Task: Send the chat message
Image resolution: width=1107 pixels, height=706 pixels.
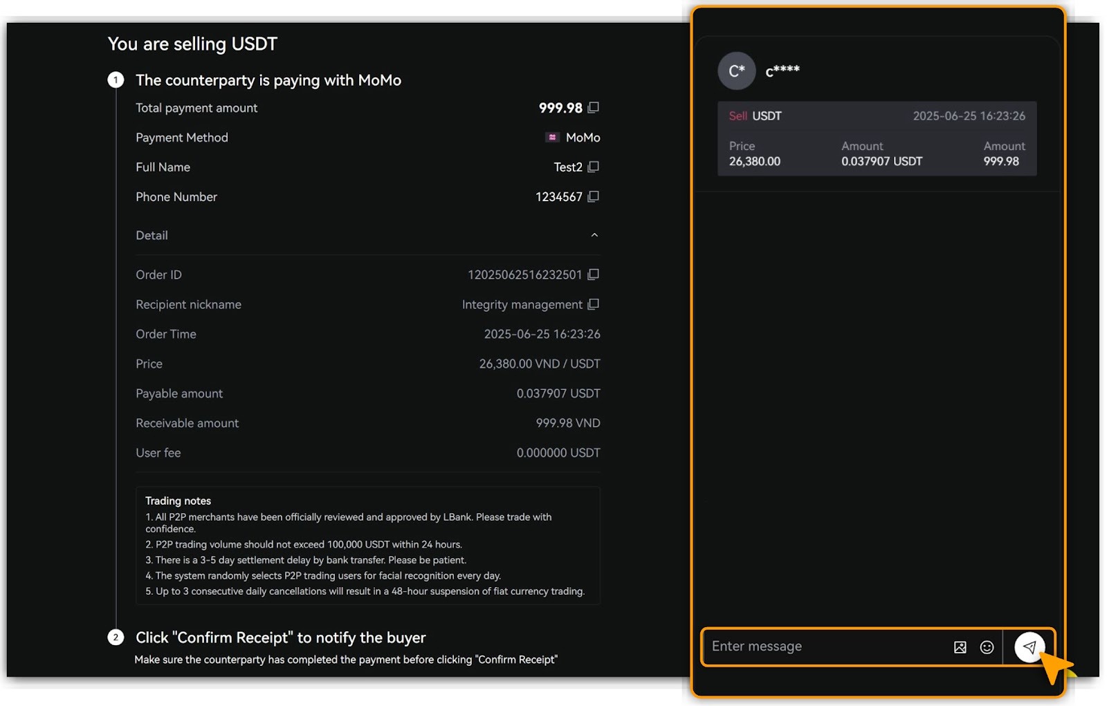Action: pos(1029,647)
